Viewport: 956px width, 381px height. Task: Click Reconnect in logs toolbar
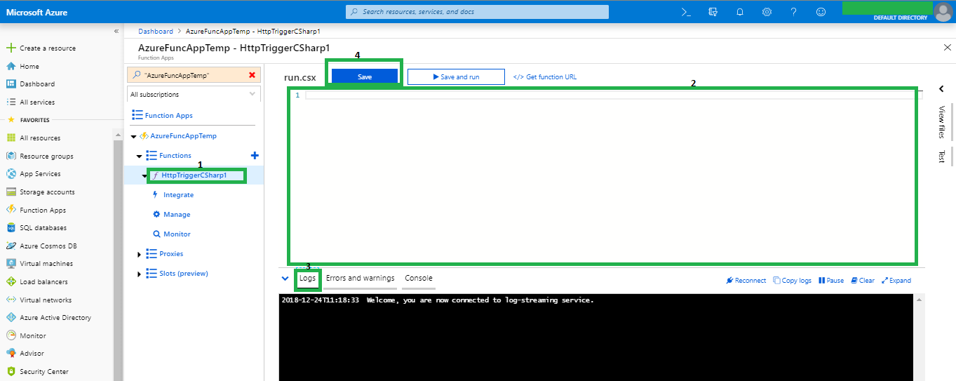point(746,281)
